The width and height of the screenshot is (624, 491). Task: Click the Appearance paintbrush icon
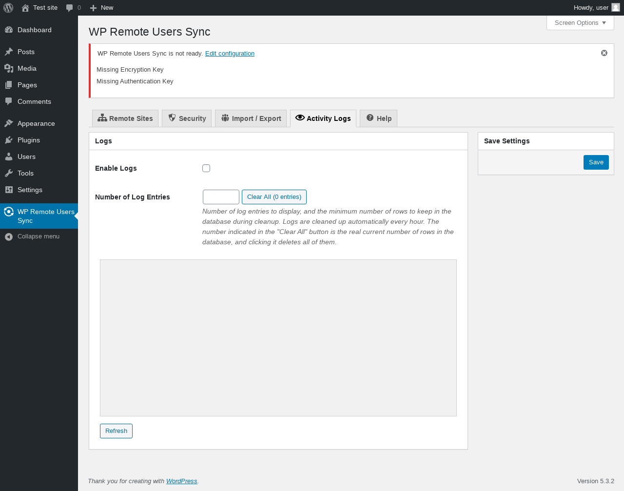[x=9, y=123]
